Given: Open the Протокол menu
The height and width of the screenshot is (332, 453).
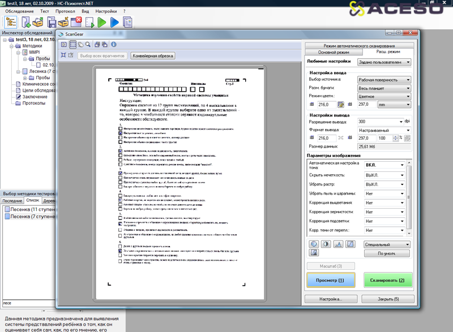Looking at the screenshot, I should [65, 11].
